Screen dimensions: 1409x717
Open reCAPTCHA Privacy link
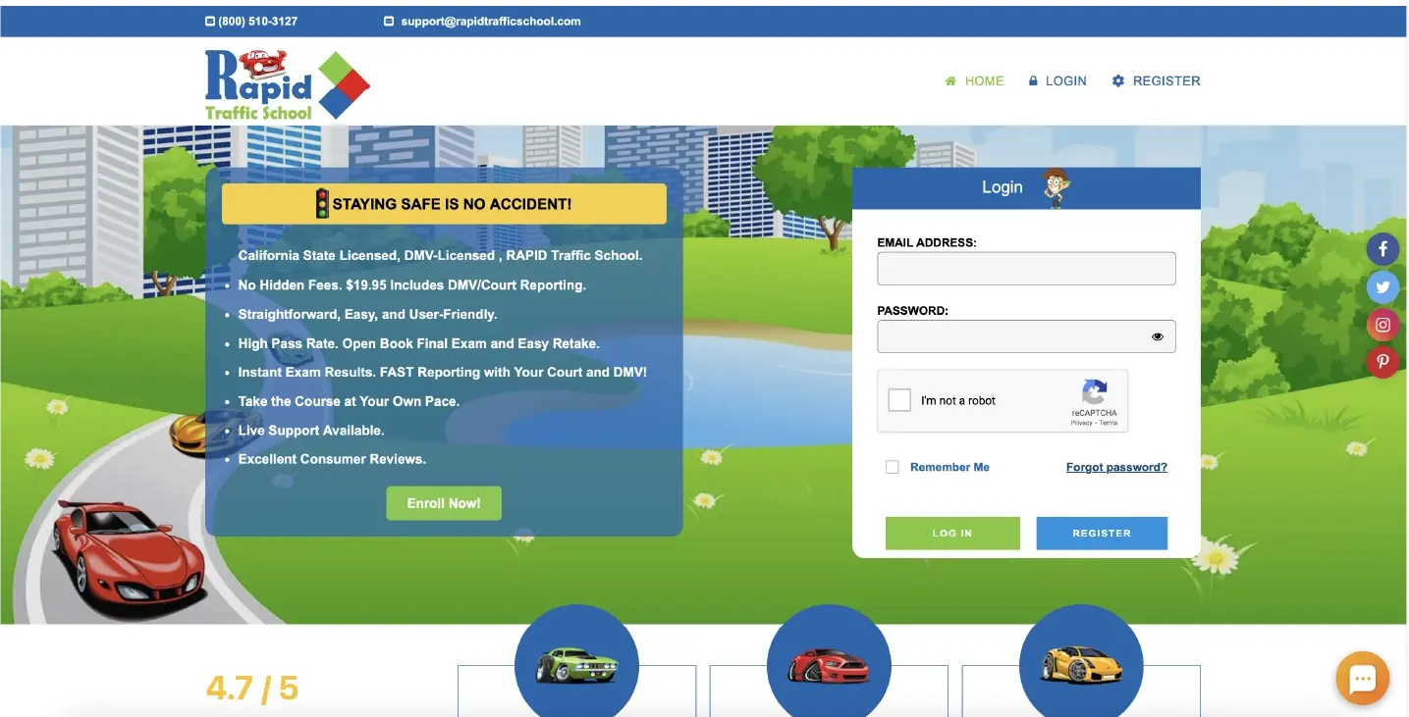[x=1081, y=423]
